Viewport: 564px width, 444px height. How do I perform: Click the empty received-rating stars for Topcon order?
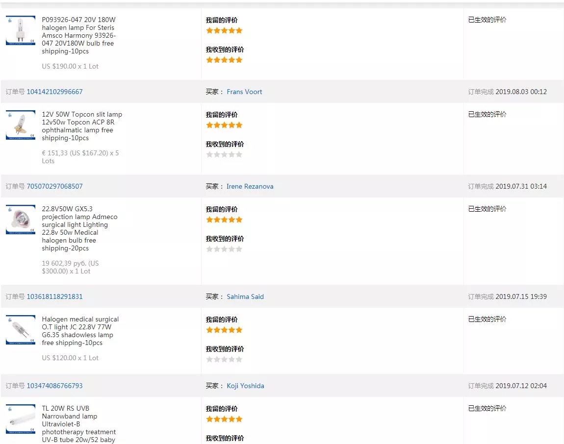tap(224, 154)
